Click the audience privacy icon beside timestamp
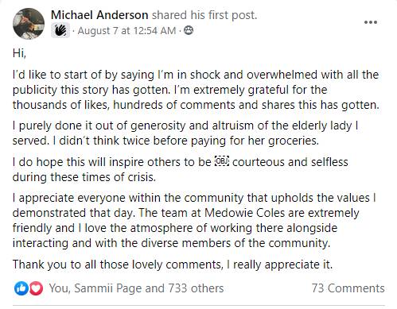The height and width of the screenshot is (309, 397). pyautogui.click(x=189, y=30)
